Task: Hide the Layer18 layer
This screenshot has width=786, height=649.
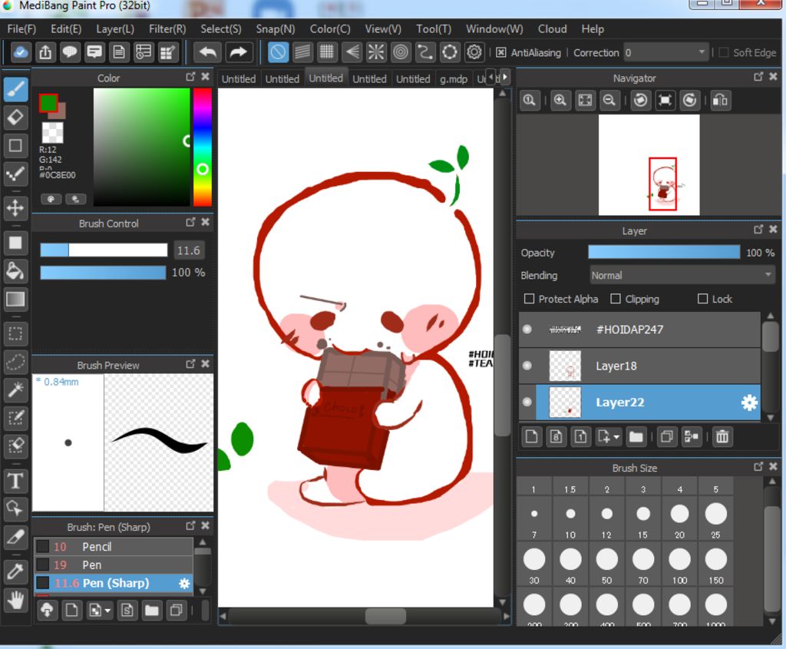Action: (x=527, y=366)
